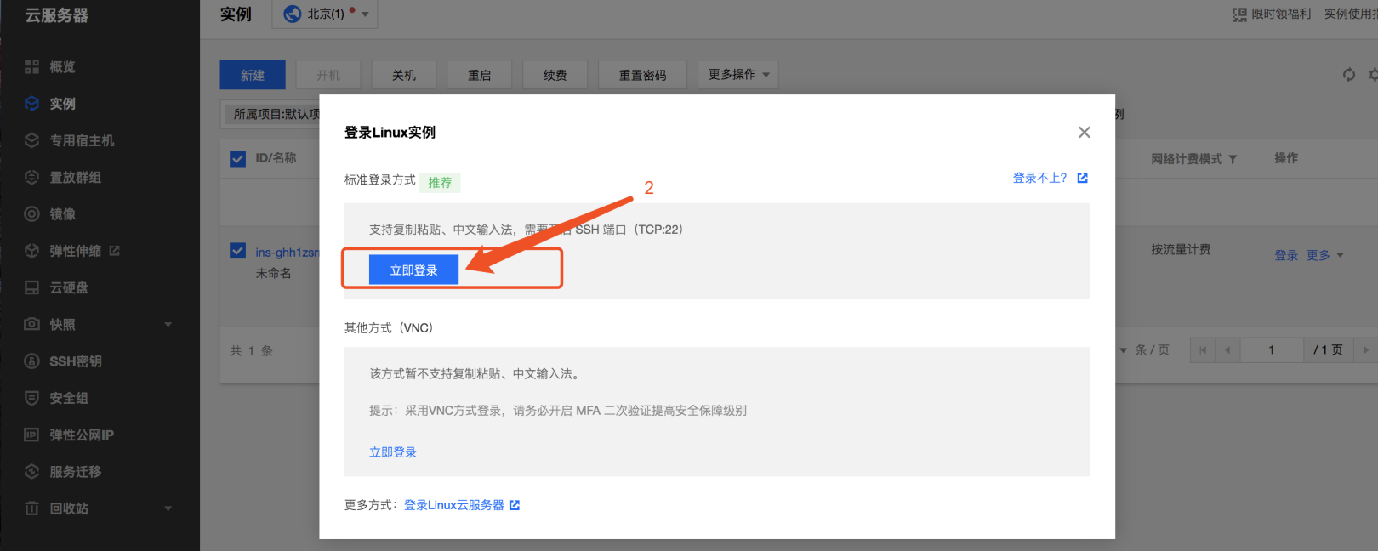The image size is (1378, 551).
Task: Select the 实例 instances icon in sidebar
Action: pyautogui.click(x=31, y=103)
